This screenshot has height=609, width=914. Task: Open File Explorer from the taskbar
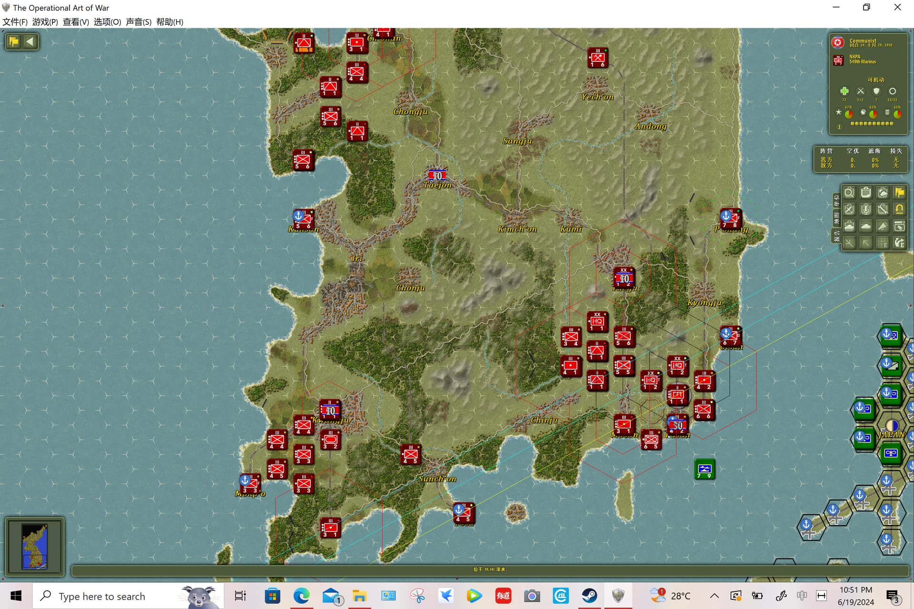click(359, 596)
